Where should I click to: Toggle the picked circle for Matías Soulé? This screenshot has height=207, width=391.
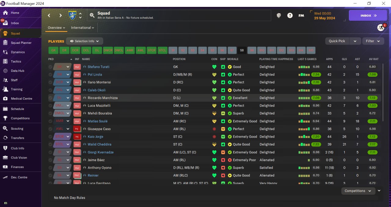click(x=50, y=121)
